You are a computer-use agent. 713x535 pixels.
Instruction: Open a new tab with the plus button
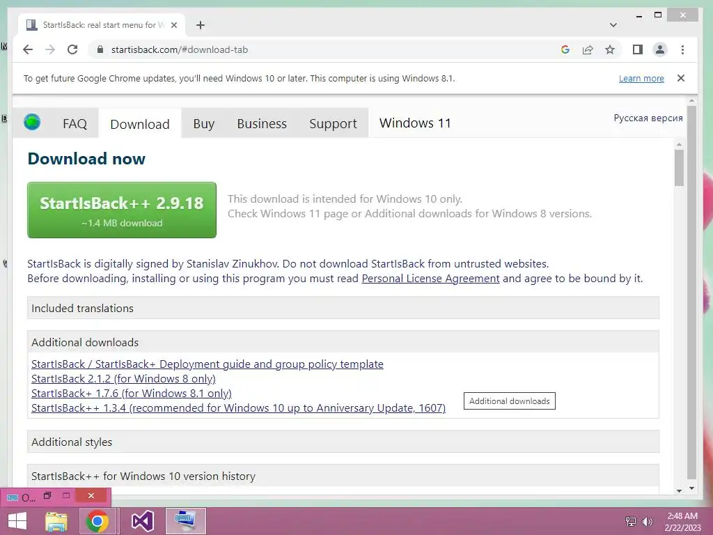[200, 25]
